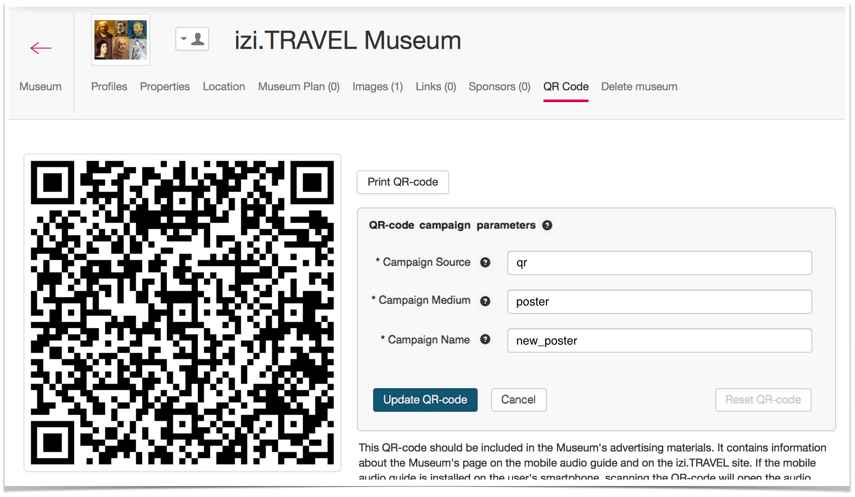Open help for QR-code campaign parameters

click(x=547, y=225)
